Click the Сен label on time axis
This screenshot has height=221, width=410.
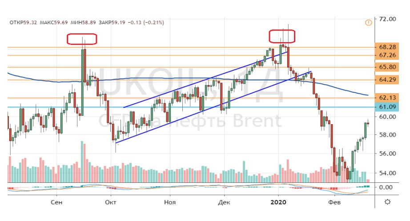coord(57,202)
